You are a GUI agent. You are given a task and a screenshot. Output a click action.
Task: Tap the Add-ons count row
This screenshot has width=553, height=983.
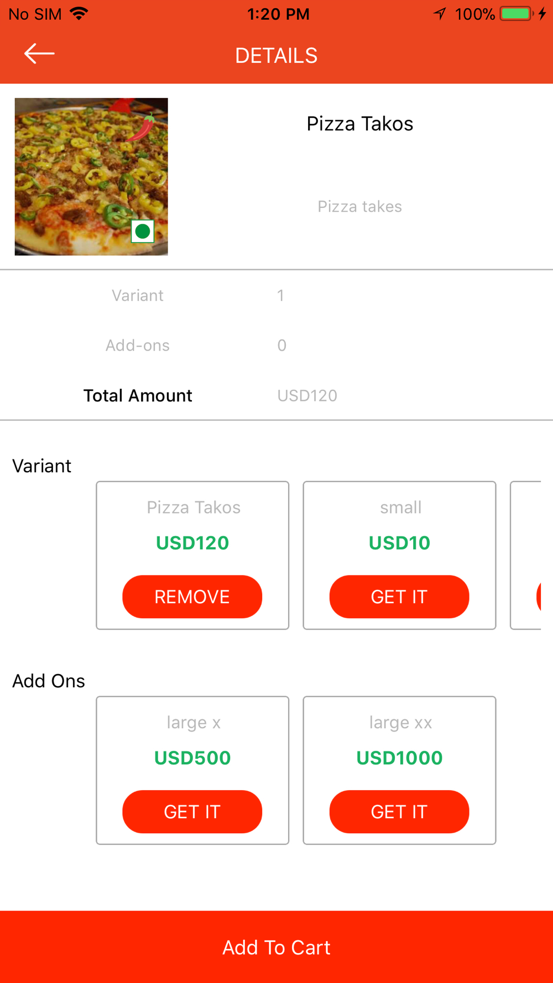pos(276,345)
